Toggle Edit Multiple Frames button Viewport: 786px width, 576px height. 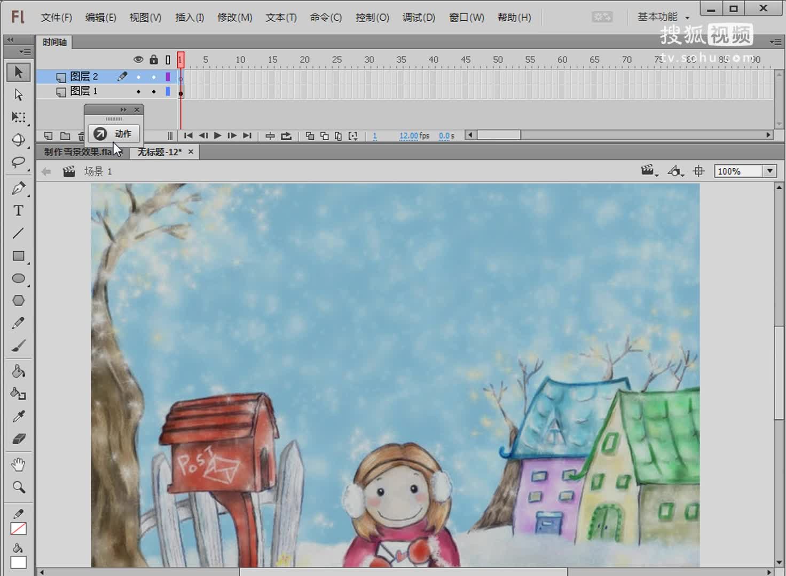[339, 136]
